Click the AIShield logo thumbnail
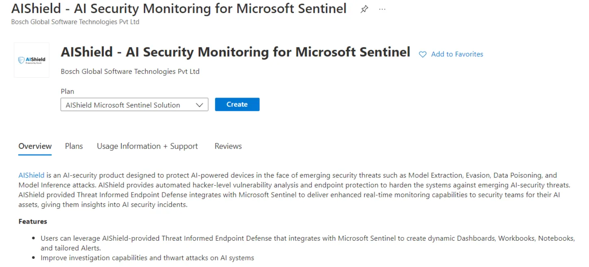The image size is (589, 267). coord(32,60)
